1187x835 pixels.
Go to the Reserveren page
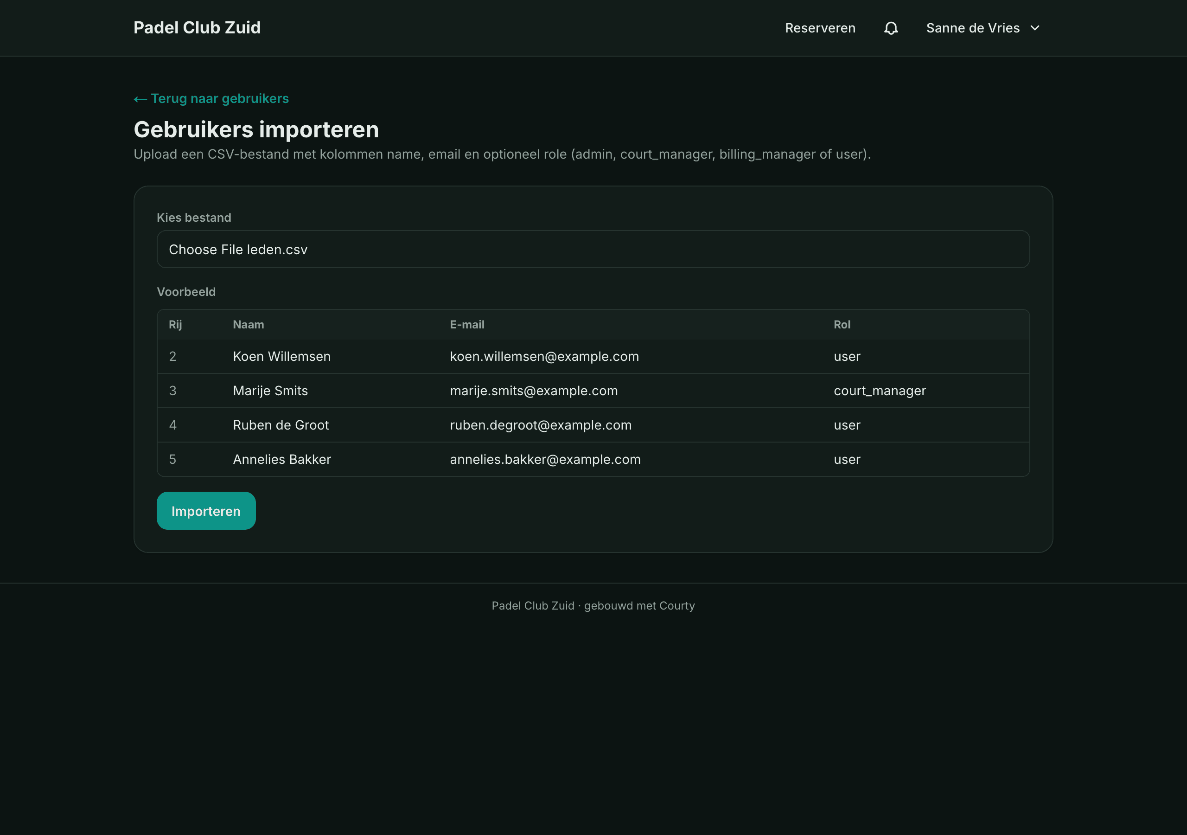point(820,28)
